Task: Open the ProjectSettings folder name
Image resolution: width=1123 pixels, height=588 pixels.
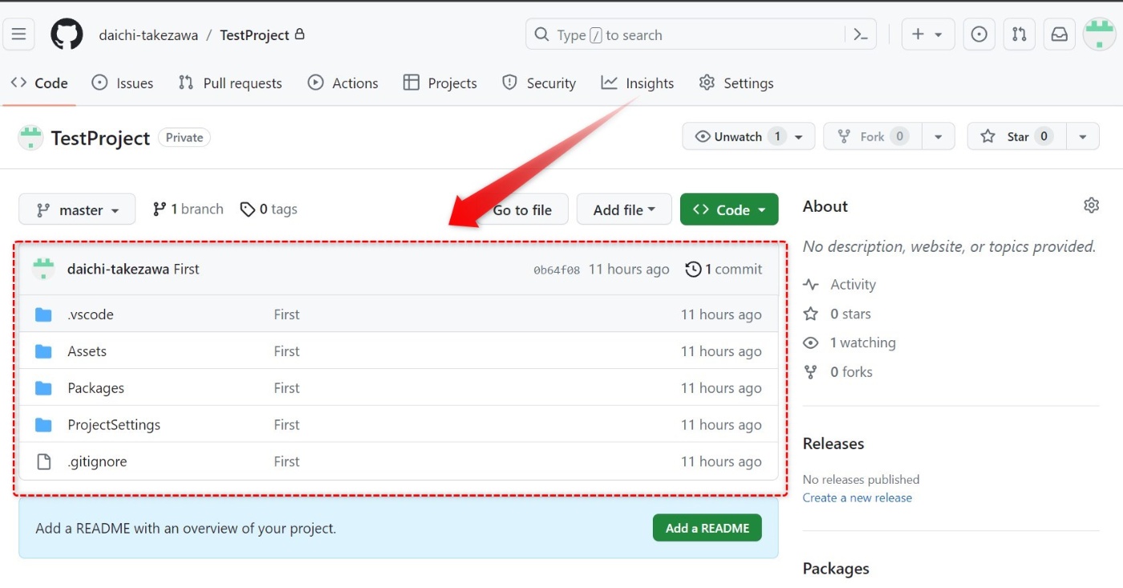Action: (114, 425)
